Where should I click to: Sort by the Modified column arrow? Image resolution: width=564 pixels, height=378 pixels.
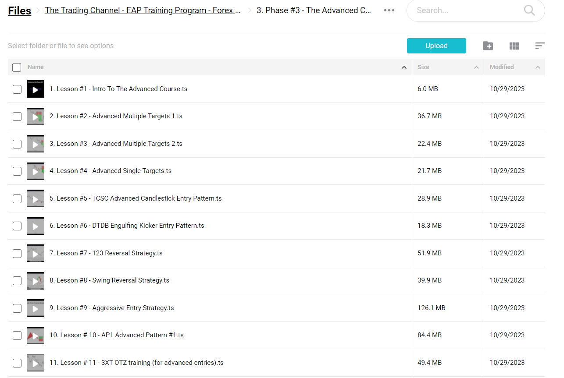click(538, 67)
